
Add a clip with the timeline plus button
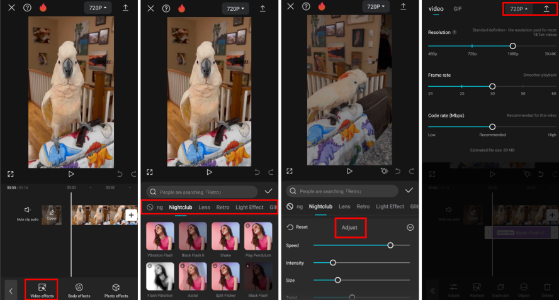131,215
